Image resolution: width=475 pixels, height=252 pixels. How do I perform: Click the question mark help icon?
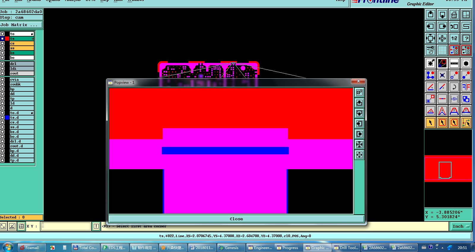click(466, 38)
